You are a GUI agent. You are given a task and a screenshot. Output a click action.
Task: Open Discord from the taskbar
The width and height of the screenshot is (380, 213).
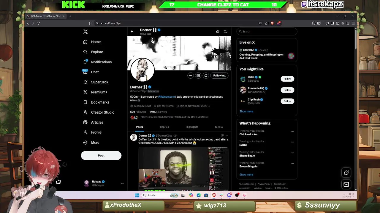[x=229, y=195]
